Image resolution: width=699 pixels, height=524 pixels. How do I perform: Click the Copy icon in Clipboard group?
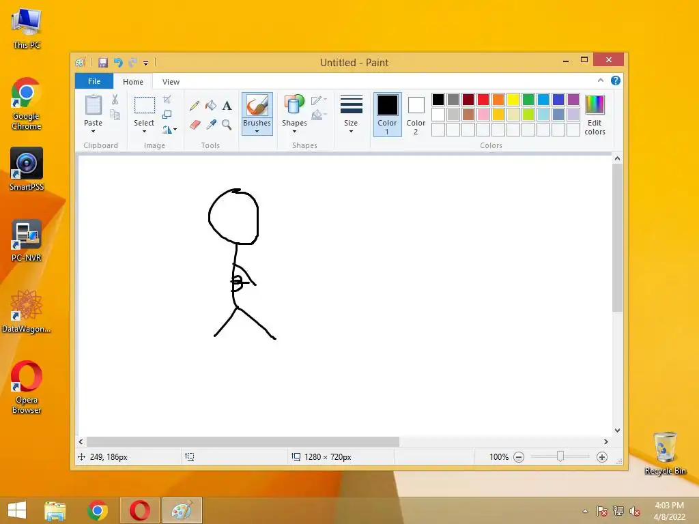pos(115,115)
